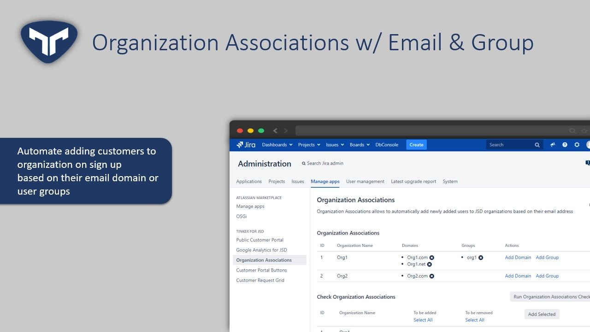Click Select All under To be removed
The height and width of the screenshot is (332, 590).
[x=474, y=320]
